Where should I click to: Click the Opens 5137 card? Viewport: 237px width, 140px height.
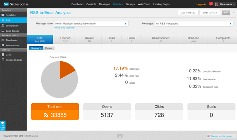107,112
